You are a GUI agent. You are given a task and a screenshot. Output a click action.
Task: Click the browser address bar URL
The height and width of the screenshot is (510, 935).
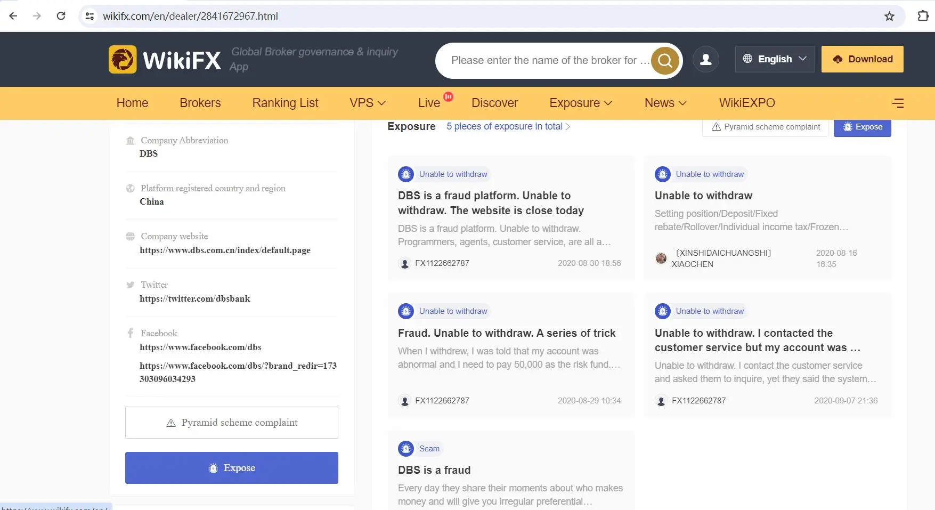(x=190, y=16)
